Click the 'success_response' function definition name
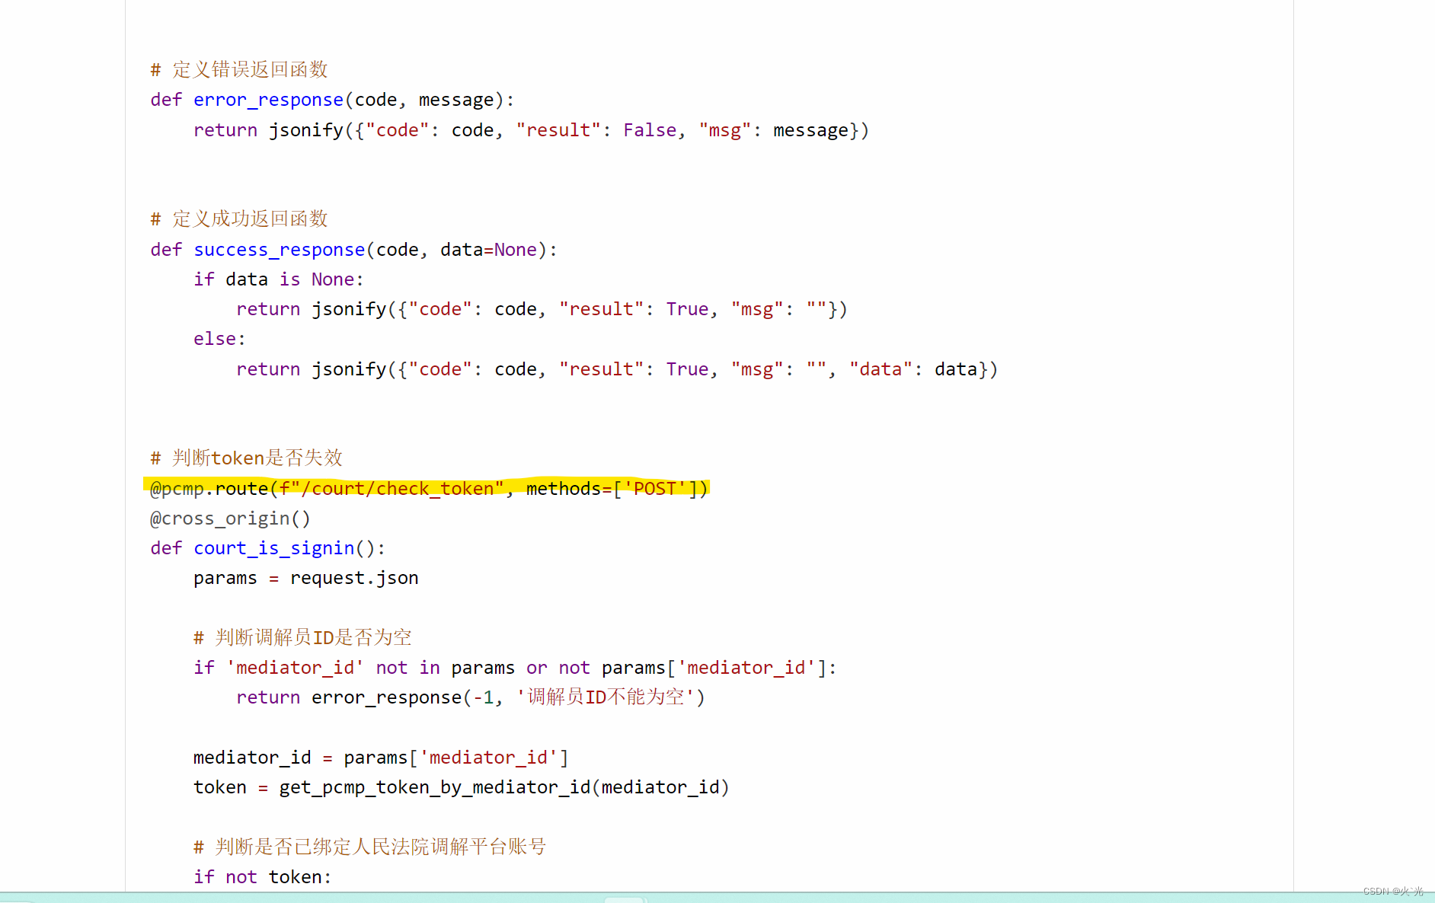Image resolution: width=1435 pixels, height=903 pixels. pyautogui.click(x=279, y=250)
